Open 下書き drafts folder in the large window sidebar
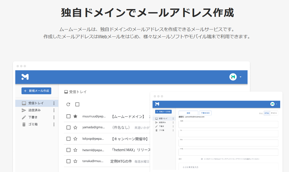Viewport: 289px width, 172px height. click(33, 117)
